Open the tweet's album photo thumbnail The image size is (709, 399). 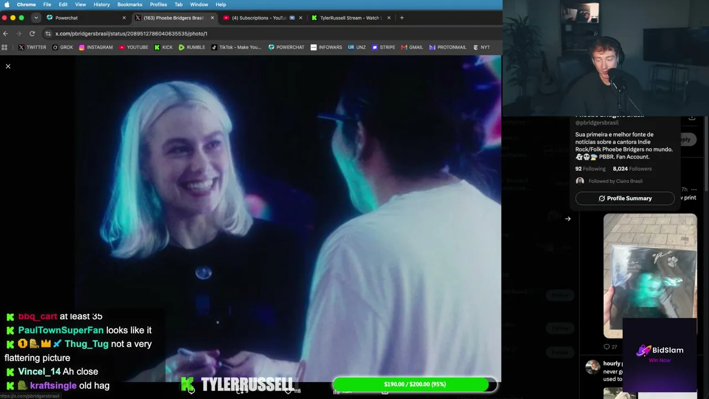(x=650, y=275)
